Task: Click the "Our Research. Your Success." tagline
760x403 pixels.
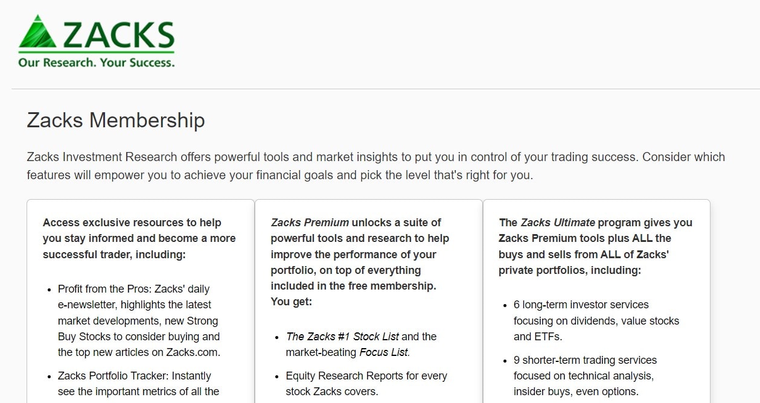Action: [x=96, y=62]
